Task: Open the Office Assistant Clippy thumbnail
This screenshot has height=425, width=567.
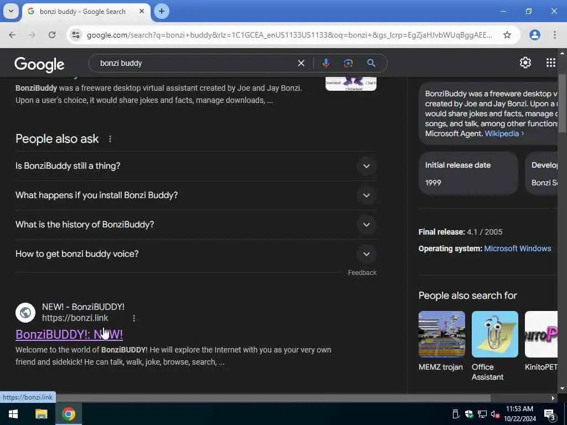Action: [494, 334]
